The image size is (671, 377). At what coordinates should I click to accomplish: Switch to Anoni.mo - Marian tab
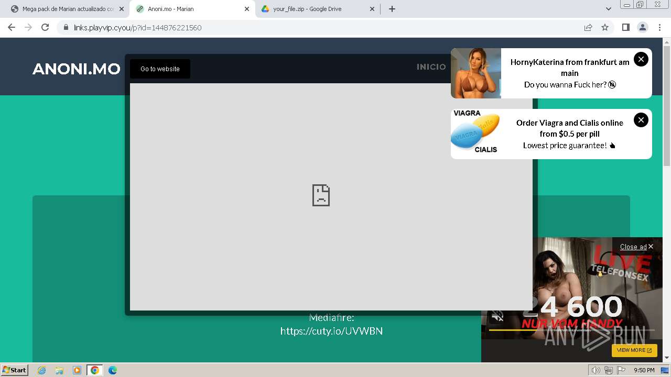coord(192,9)
